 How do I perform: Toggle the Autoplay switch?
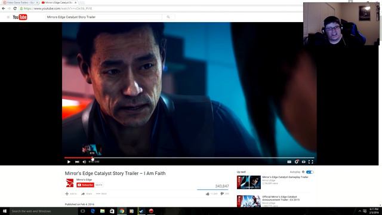click(310, 172)
